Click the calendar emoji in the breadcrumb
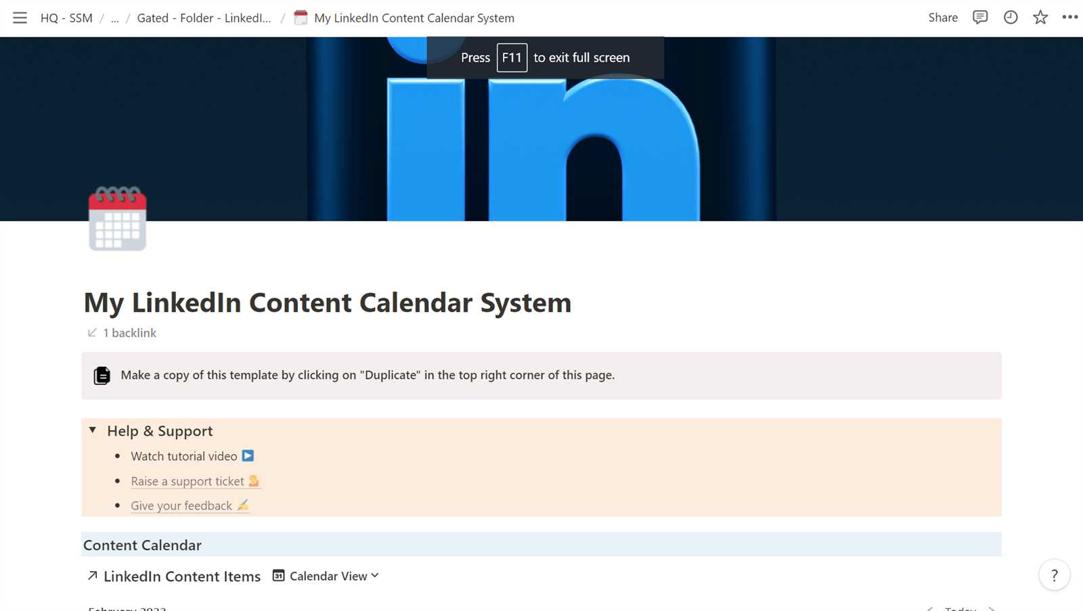Screen dimensions: 1083x611 pyautogui.click(x=300, y=18)
